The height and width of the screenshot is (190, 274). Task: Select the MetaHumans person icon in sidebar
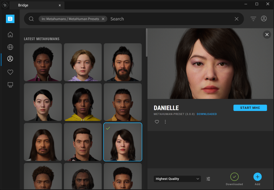pos(10,59)
